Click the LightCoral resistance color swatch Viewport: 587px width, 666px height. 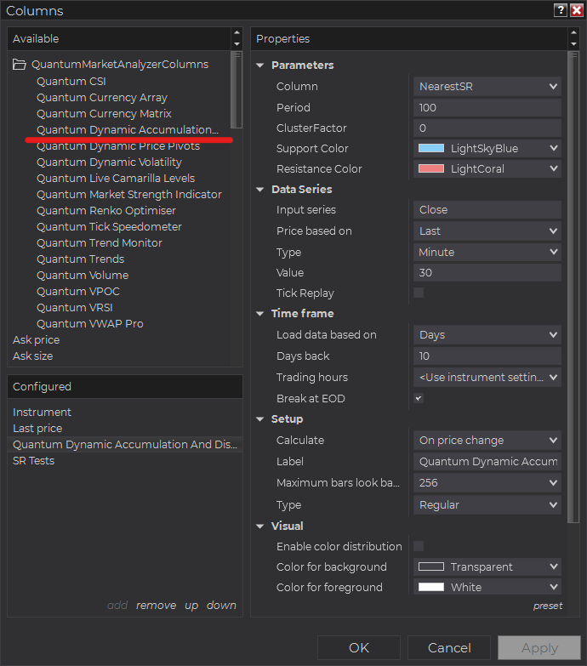click(x=431, y=168)
